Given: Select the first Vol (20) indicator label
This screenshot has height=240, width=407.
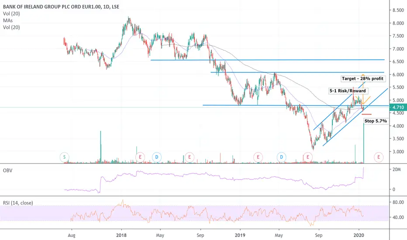Looking at the screenshot, I should (11, 14).
